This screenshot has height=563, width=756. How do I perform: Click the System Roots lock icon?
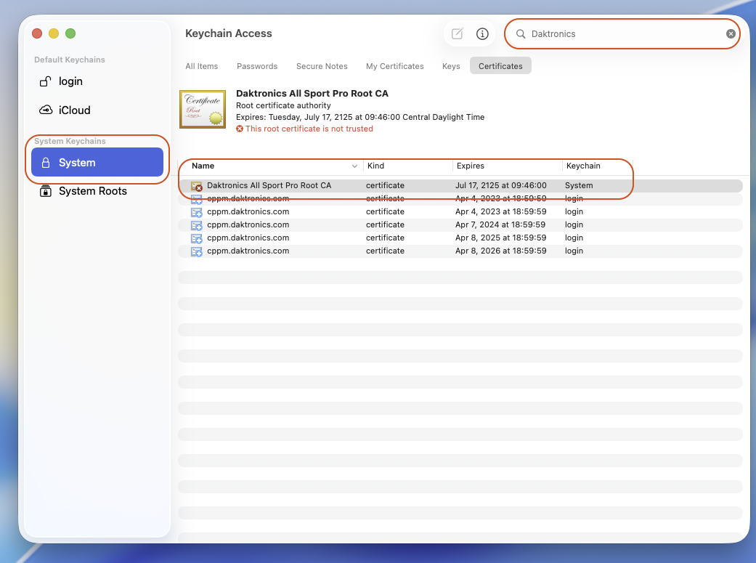pyautogui.click(x=46, y=191)
